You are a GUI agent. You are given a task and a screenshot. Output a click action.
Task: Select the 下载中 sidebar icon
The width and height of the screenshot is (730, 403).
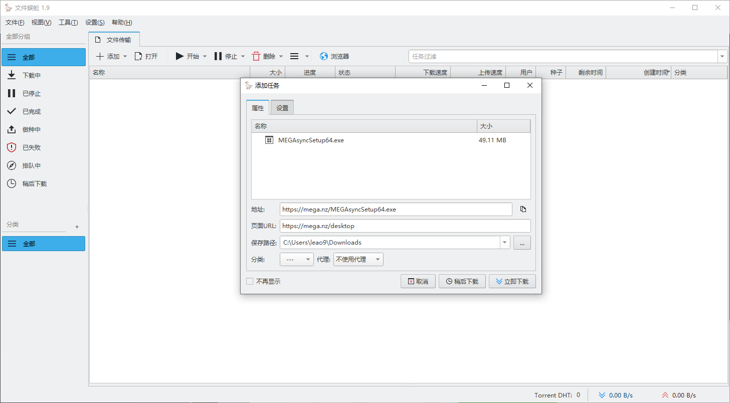12,75
